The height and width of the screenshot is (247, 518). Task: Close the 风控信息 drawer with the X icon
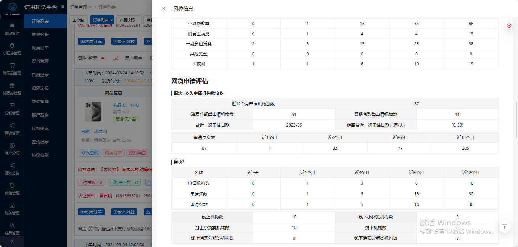click(163, 8)
